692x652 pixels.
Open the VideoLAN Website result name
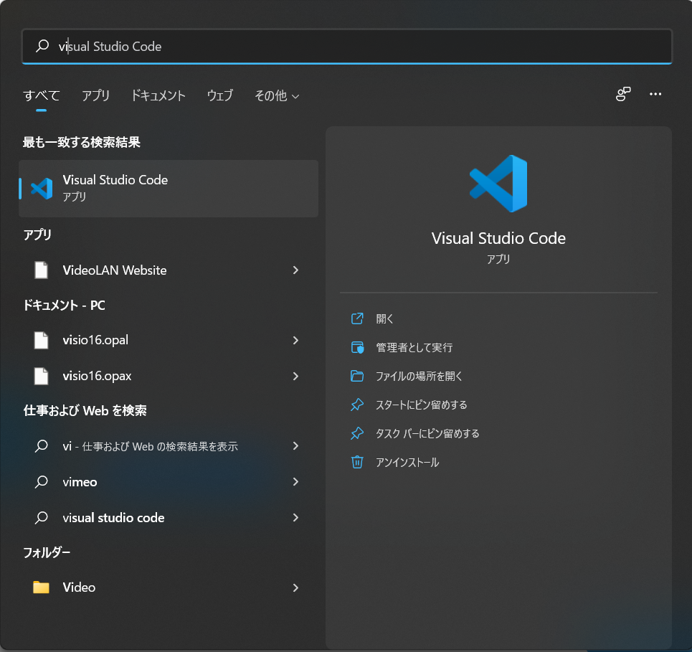(115, 270)
